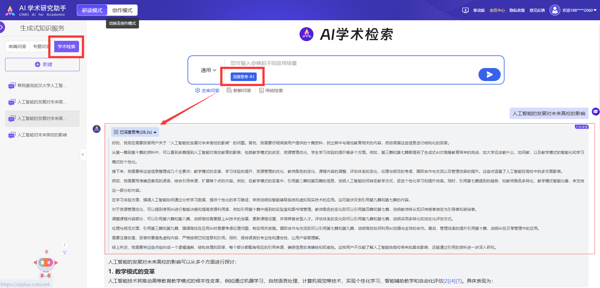This screenshot has width=600, height=288.
Task: Click the user avatar icon
Action: pos(555,10)
